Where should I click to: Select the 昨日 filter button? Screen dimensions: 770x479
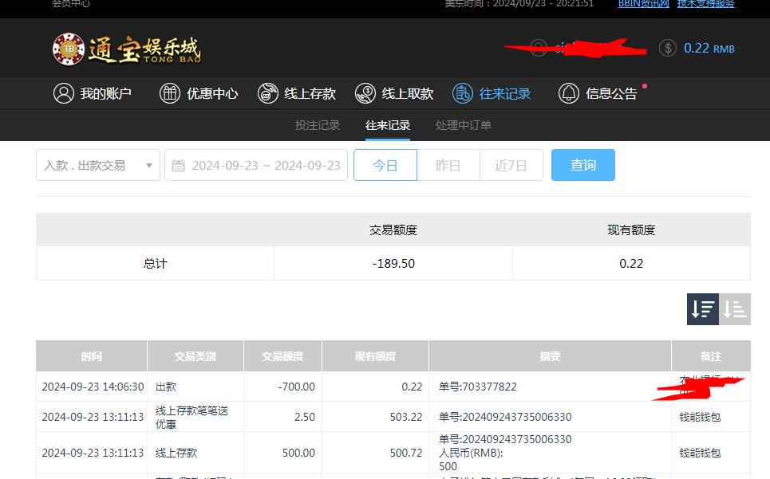tap(448, 165)
